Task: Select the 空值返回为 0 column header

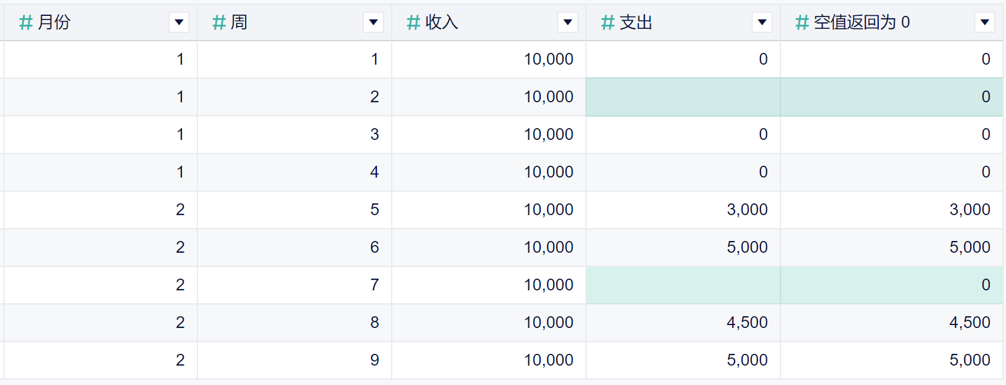Action: (x=861, y=22)
